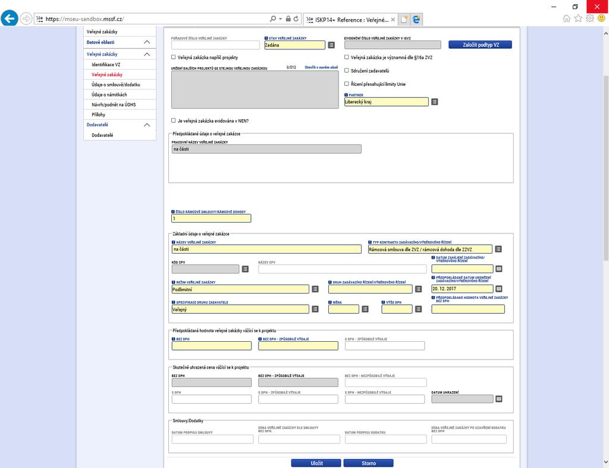609x468 pixels.
Task: Open a new browser tab
Action: click(404, 20)
